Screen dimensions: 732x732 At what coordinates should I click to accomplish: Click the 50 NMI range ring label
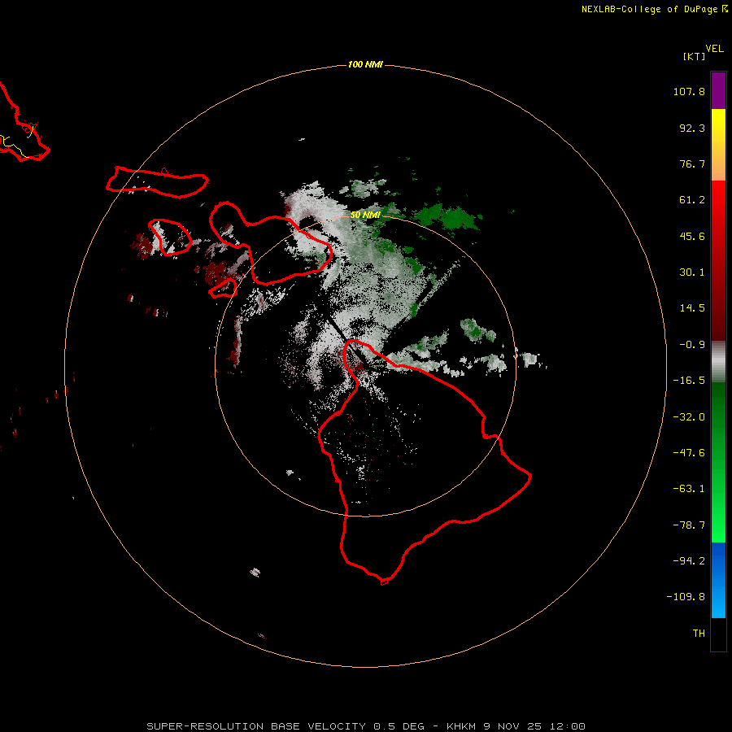pos(365,215)
